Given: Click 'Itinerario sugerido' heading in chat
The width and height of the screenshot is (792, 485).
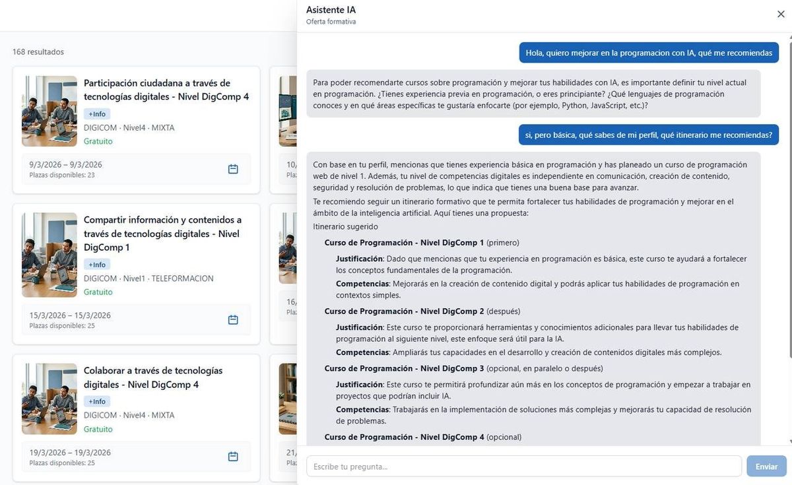Looking at the screenshot, I should point(346,226).
